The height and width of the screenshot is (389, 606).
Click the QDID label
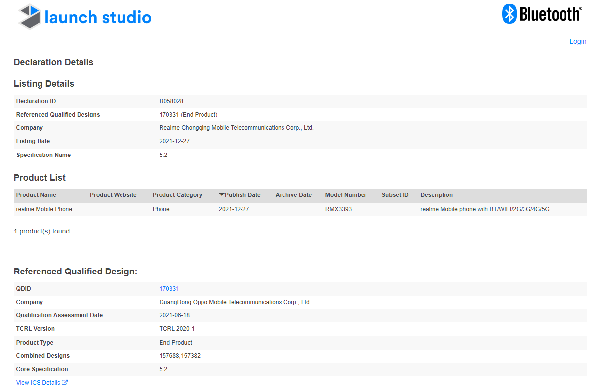24,289
